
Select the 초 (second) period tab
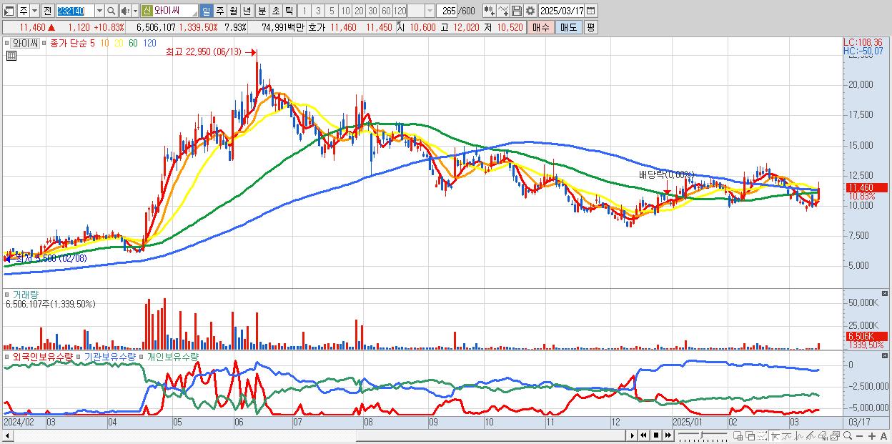pos(275,11)
